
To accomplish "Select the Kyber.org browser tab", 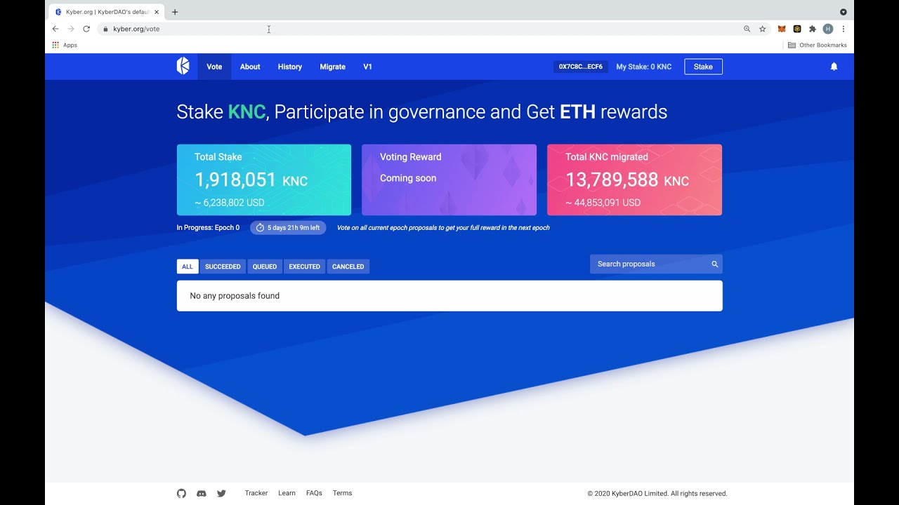I will click(107, 12).
